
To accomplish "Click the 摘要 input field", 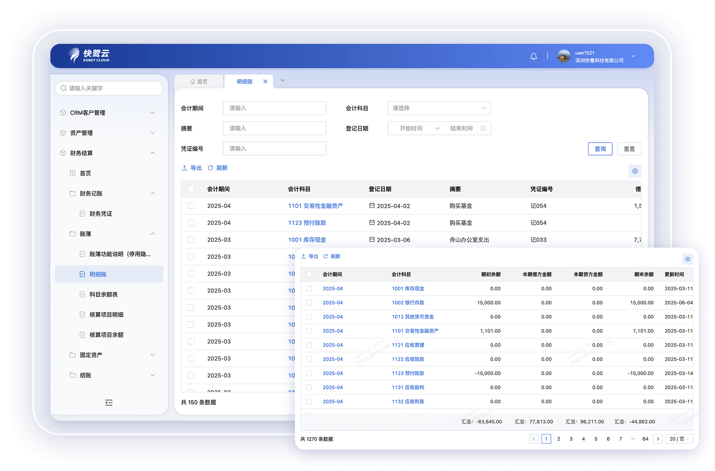I will pos(274,128).
